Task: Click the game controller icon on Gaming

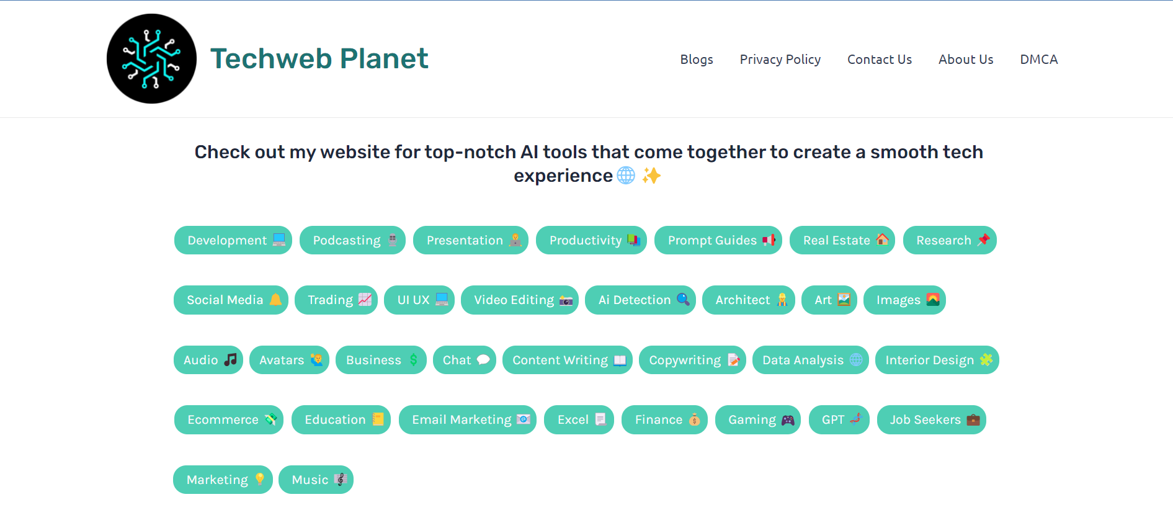Action: (788, 420)
